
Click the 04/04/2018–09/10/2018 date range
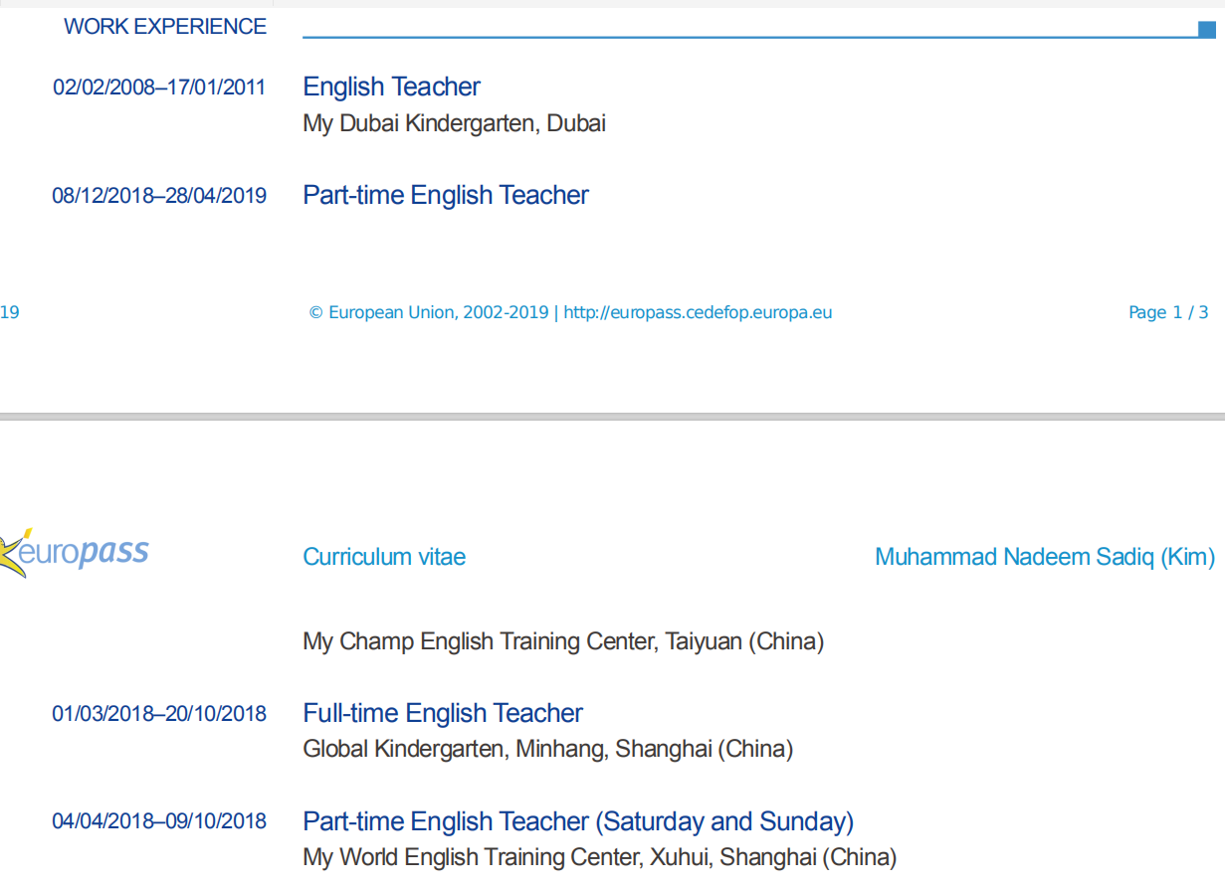pyautogui.click(x=159, y=822)
